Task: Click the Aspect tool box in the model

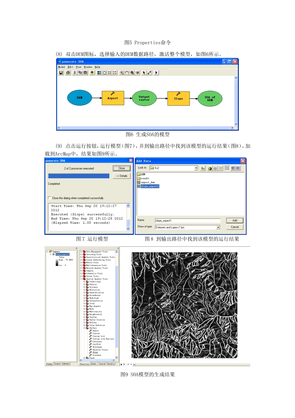Action: (113, 98)
